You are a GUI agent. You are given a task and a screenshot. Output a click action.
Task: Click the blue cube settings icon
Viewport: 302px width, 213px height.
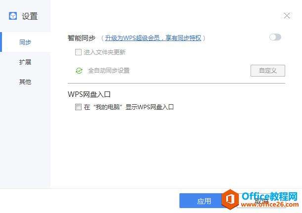pos(13,16)
